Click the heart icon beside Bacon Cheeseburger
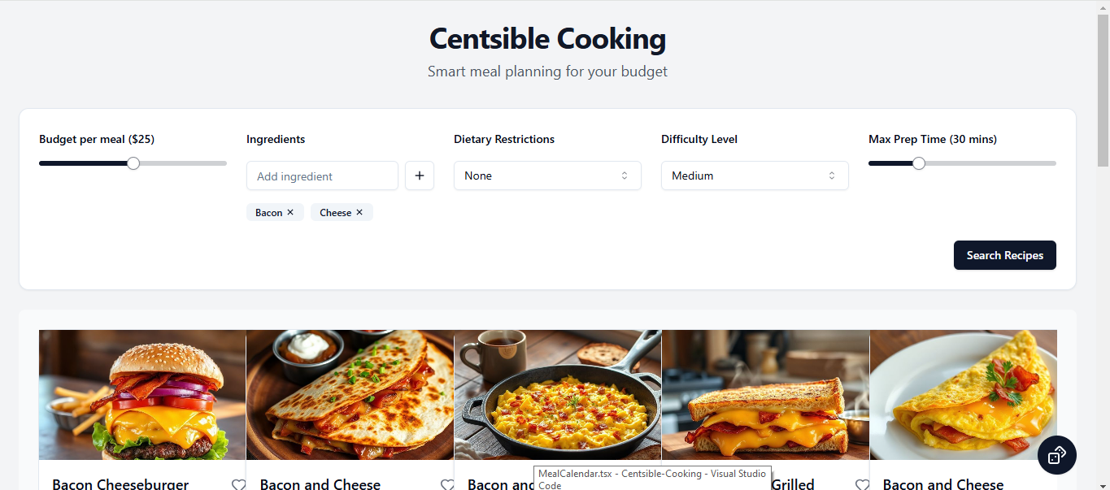The height and width of the screenshot is (490, 1110). coord(238,484)
